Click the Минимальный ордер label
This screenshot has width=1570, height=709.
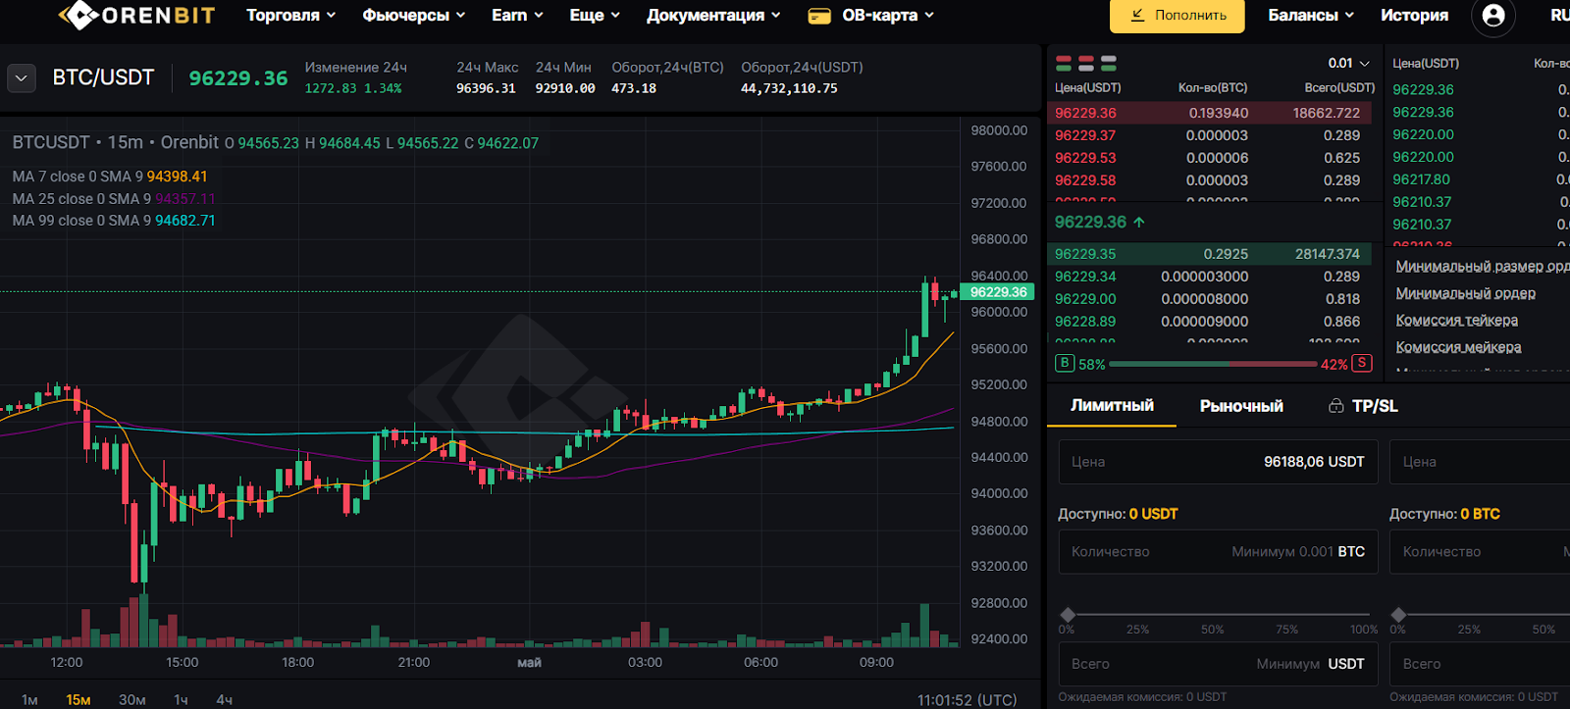[x=1466, y=293]
